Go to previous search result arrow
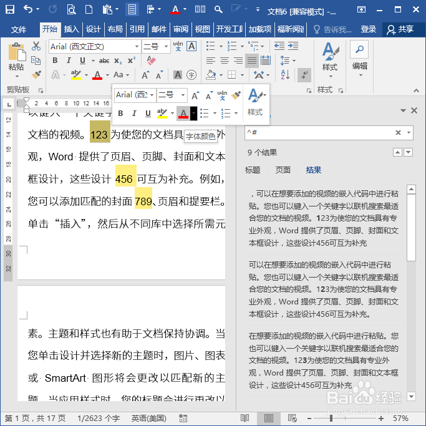426x426 pixels. click(x=397, y=152)
